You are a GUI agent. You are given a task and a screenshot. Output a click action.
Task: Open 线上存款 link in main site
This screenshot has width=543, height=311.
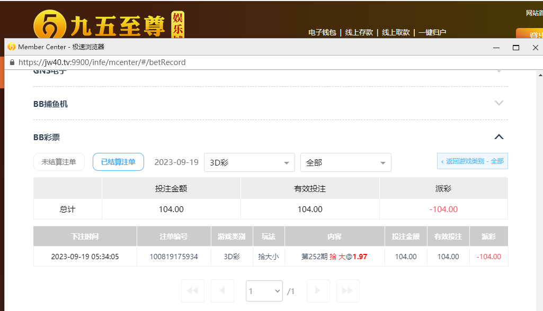pos(359,32)
